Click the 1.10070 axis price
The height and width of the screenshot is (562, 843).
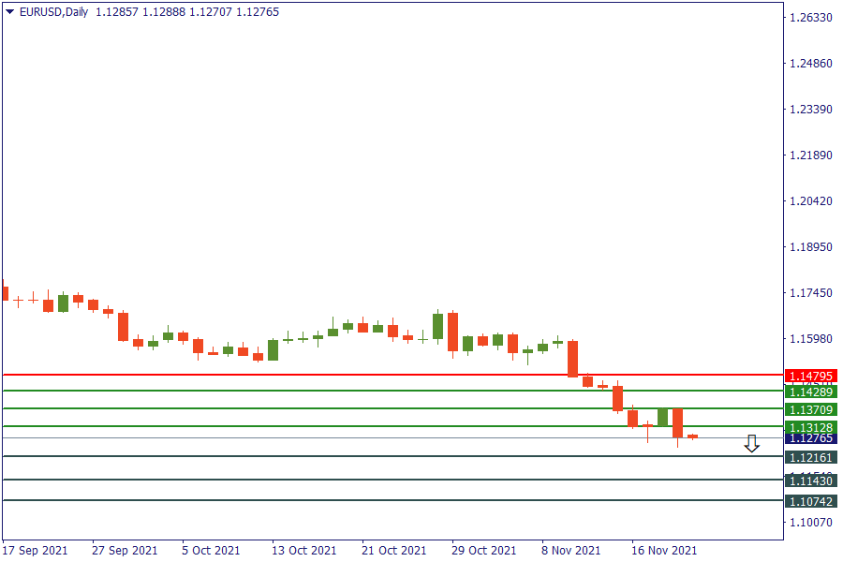[811, 523]
